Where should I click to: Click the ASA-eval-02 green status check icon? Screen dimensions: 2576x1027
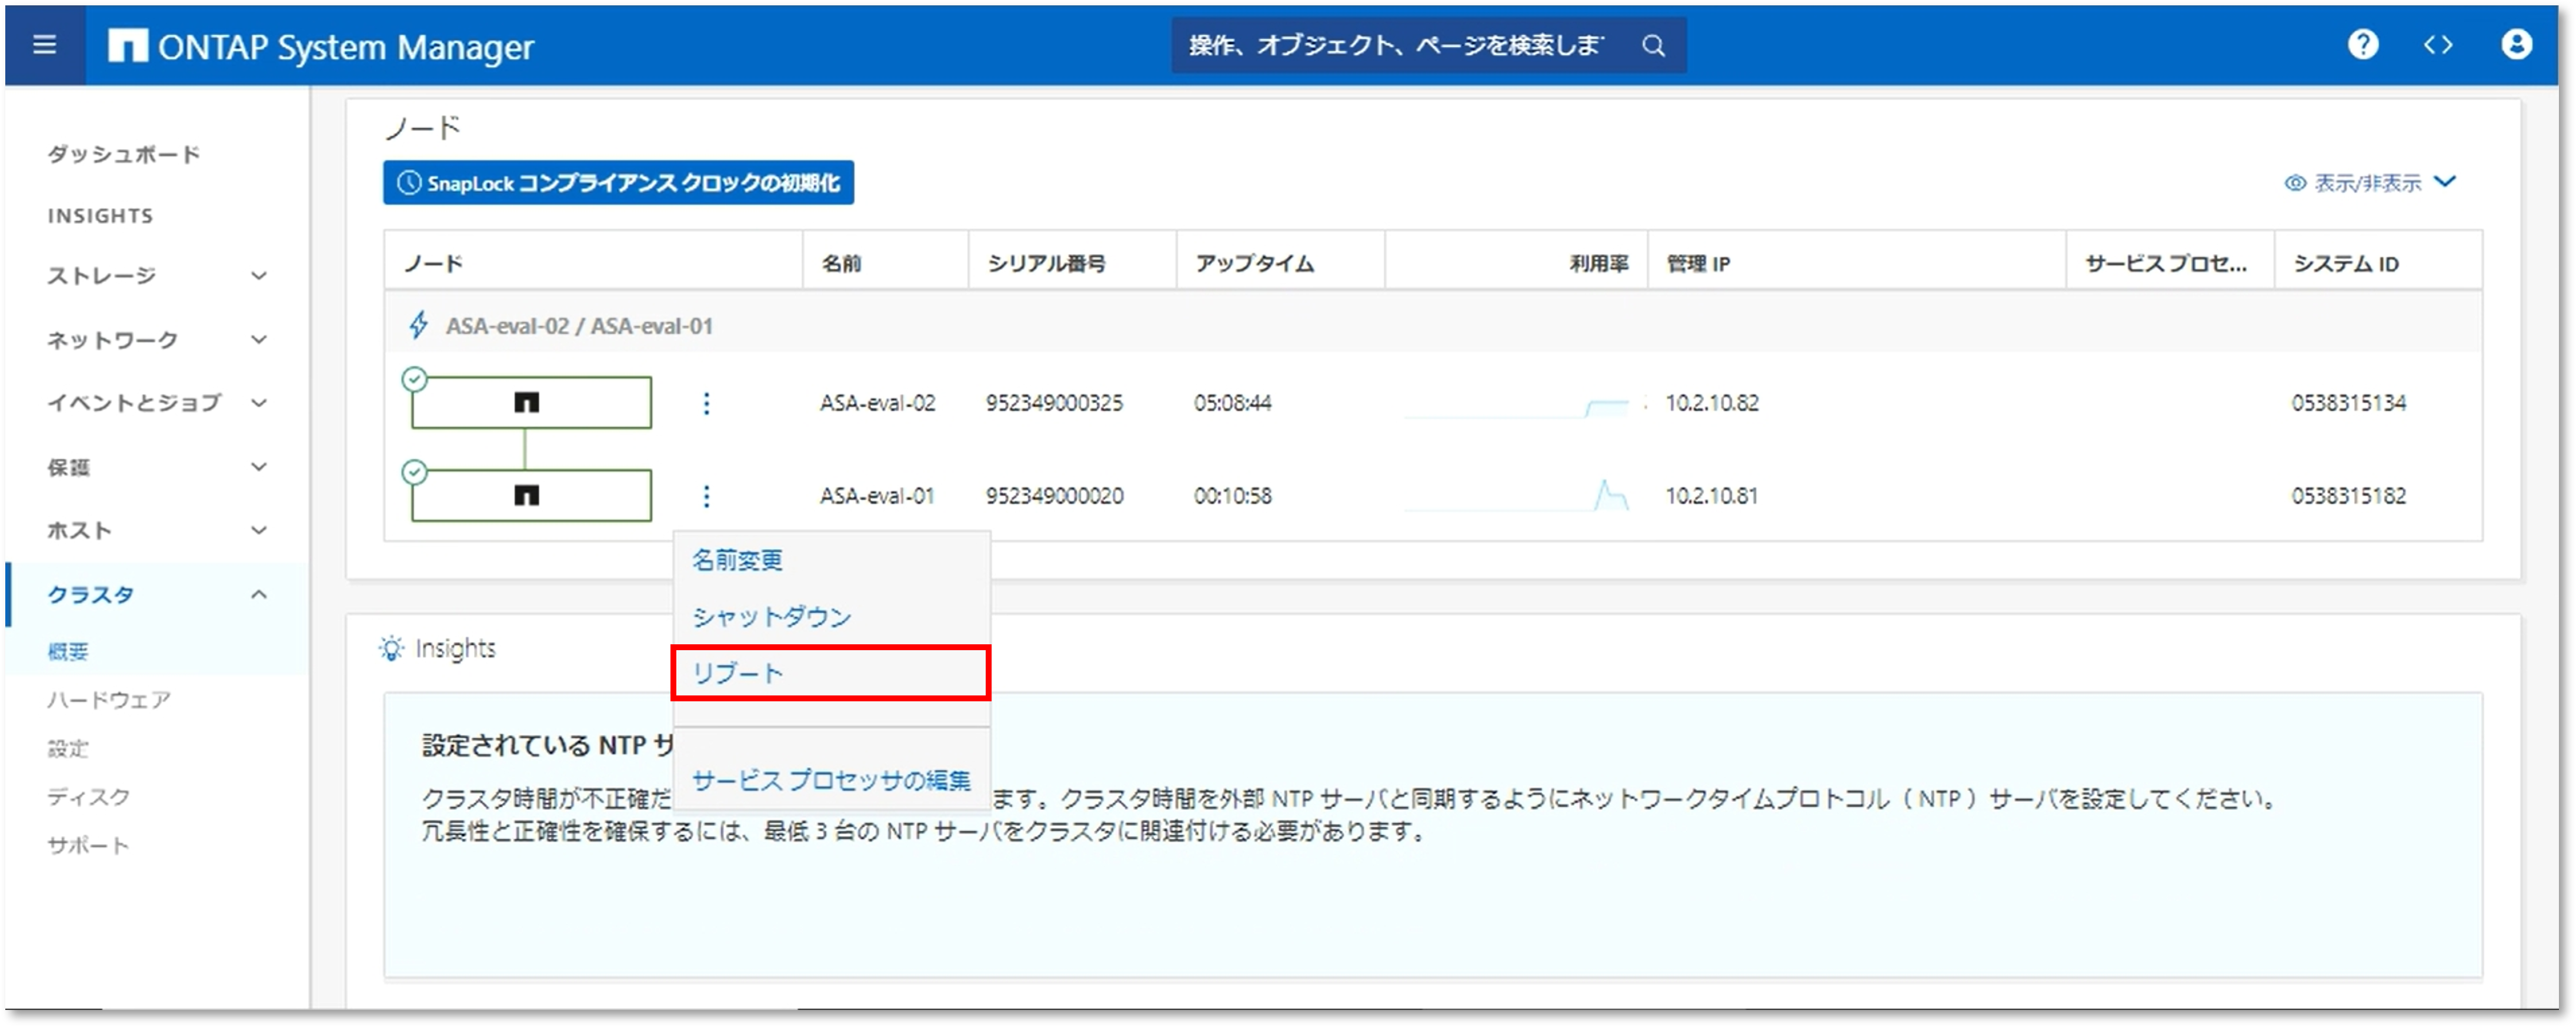(x=414, y=379)
